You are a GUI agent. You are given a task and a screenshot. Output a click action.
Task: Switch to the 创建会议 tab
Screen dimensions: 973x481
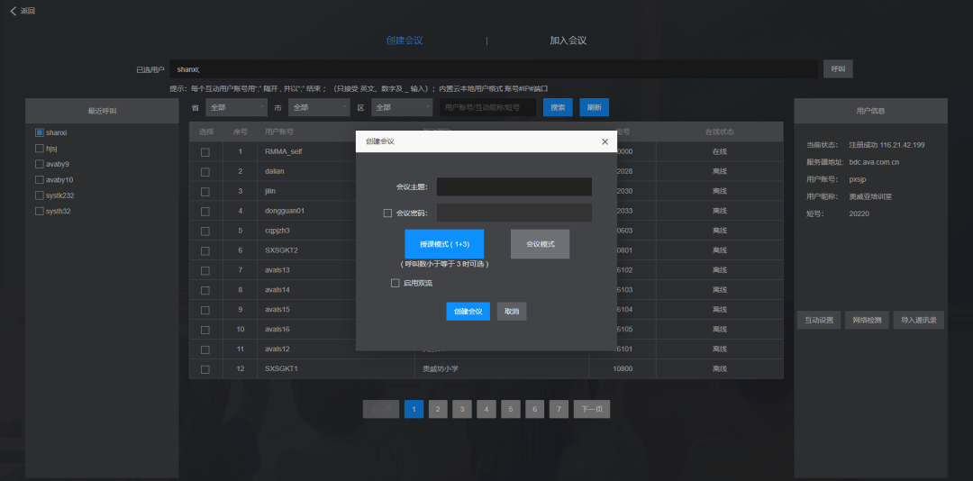(405, 41)
